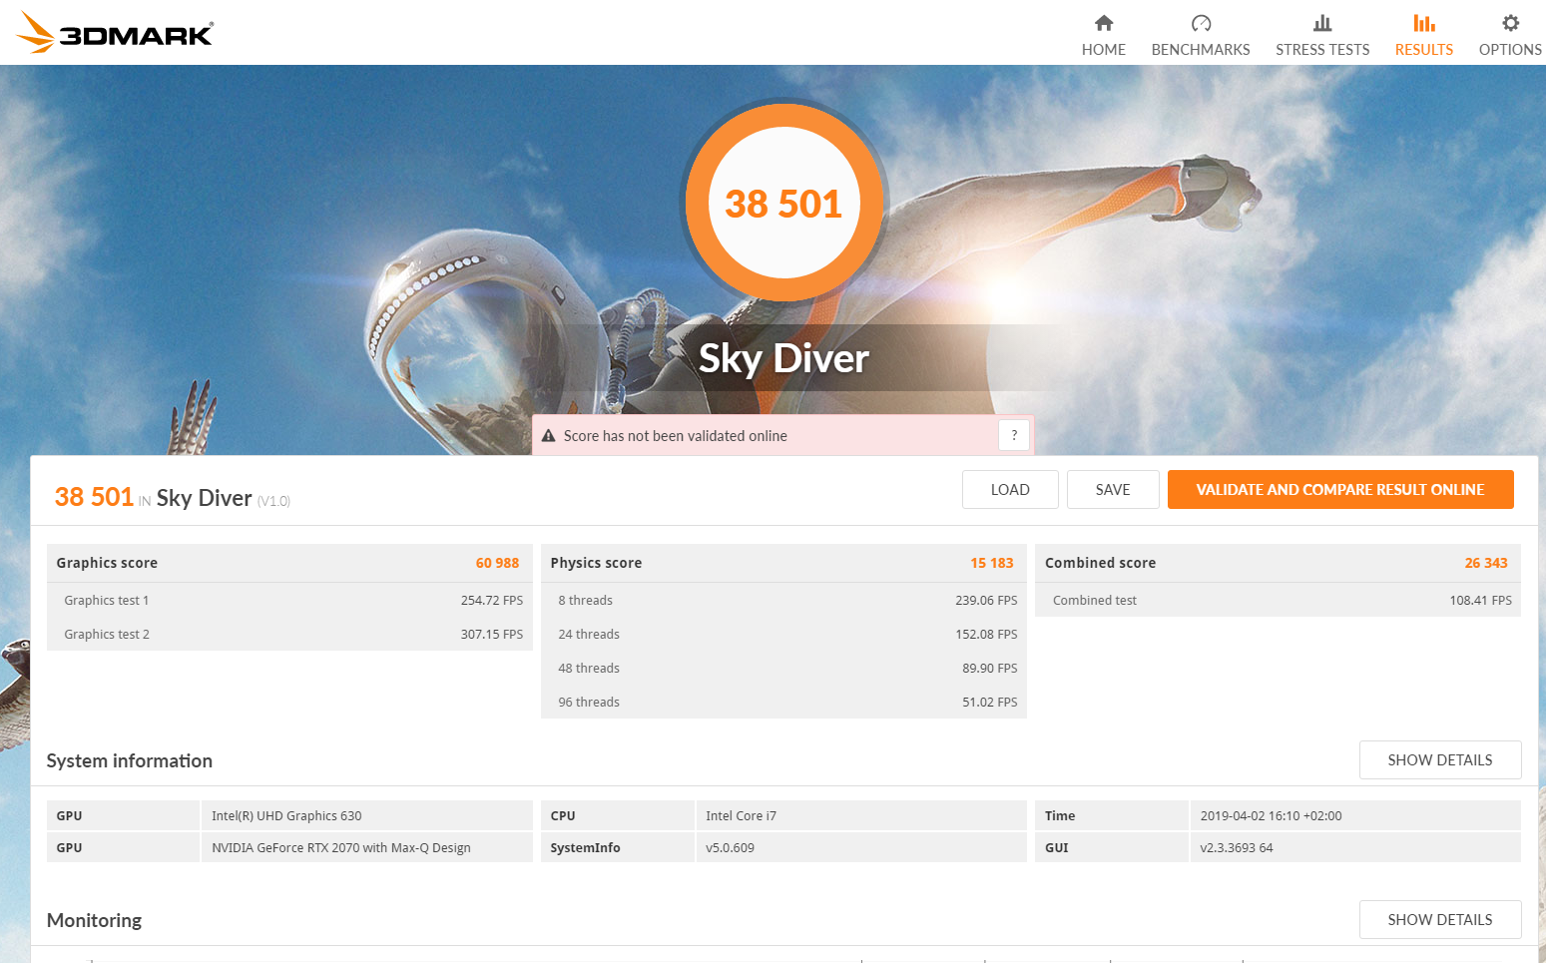Click the Home house icon
This screenshot has width=1546, height=963.
coord(1103,23)
